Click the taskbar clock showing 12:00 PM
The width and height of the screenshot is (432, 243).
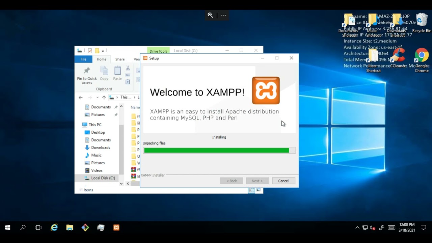(x=406, y=227)
